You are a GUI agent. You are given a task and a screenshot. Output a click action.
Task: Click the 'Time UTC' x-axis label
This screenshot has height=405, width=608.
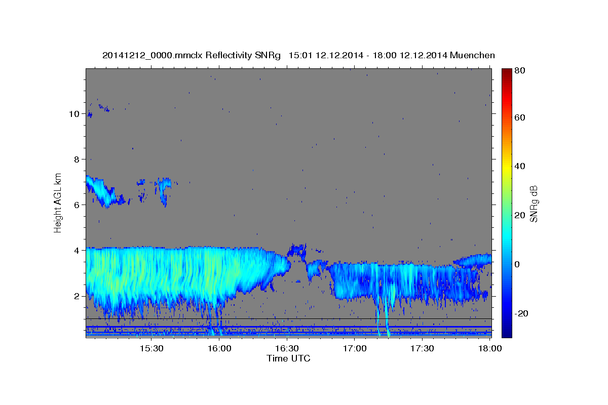pos(288,358)
